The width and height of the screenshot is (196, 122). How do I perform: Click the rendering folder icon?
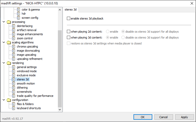tap(9, 63)
